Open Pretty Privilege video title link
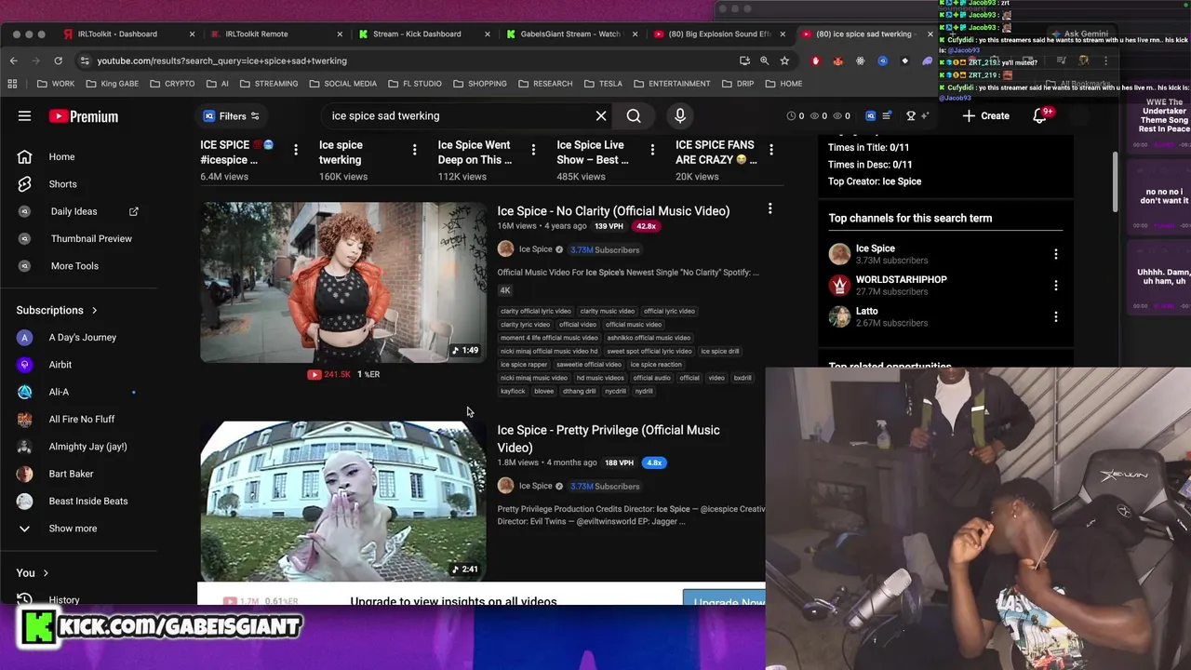 (x=609, y=438)
